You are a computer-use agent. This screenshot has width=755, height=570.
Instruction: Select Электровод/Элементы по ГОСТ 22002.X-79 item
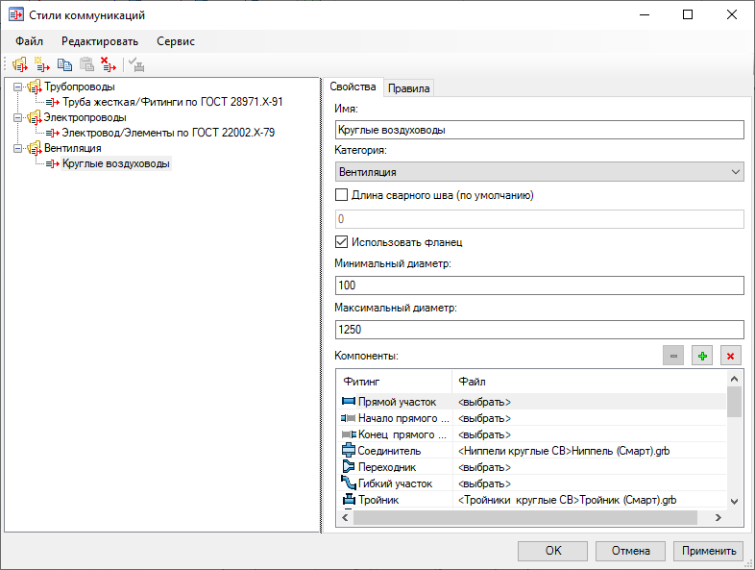[x=168, y=133]
